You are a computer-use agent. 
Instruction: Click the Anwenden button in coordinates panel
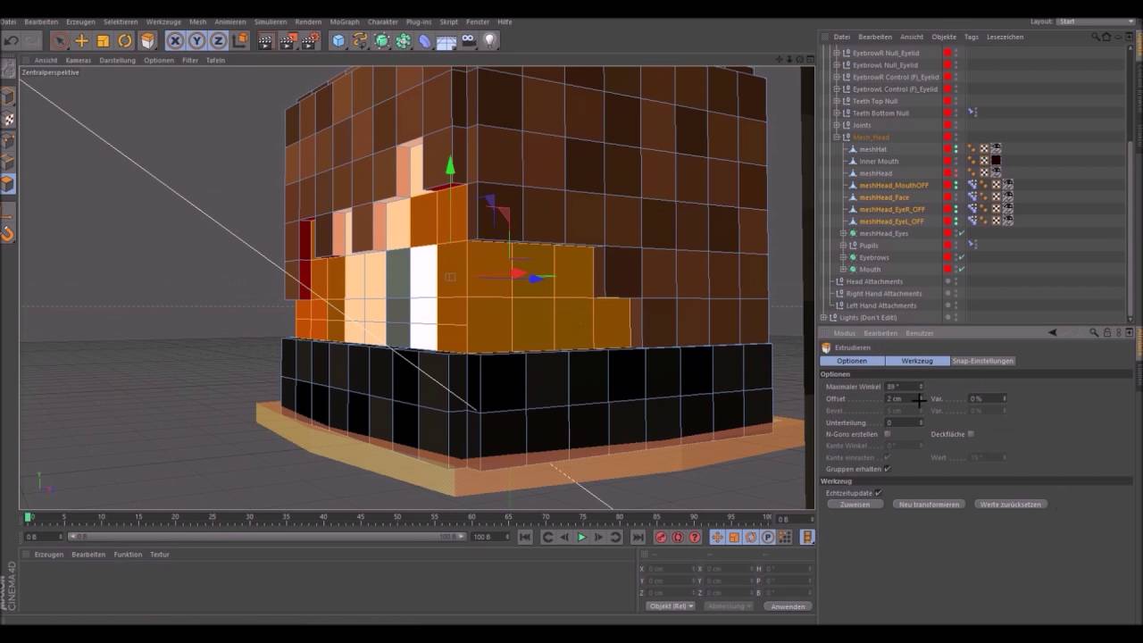point(788,606)
